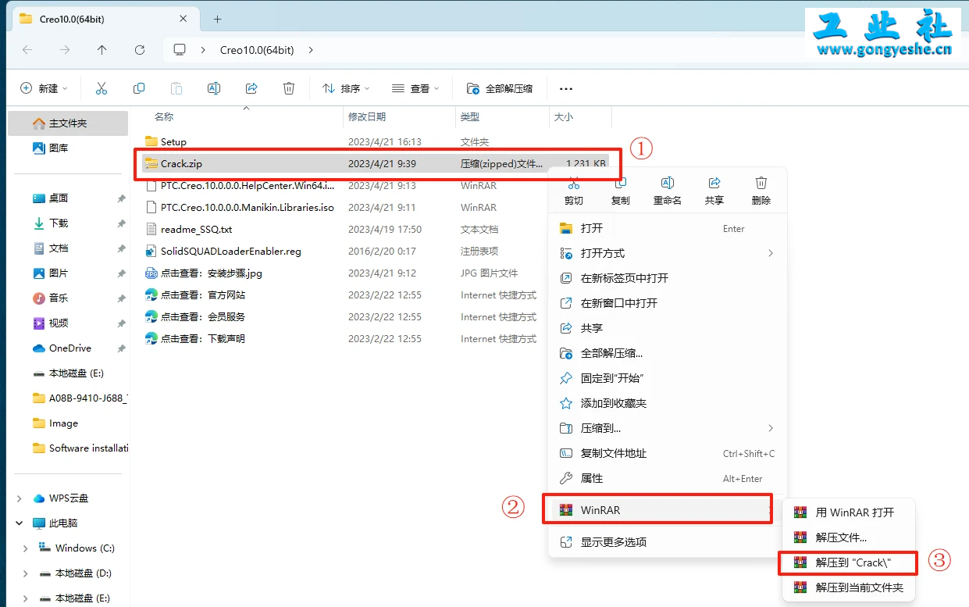This screenshot has height=607, width=969.
Task: Choose 用 WinRAR 打开 in submenu
Action: (848, 512)
